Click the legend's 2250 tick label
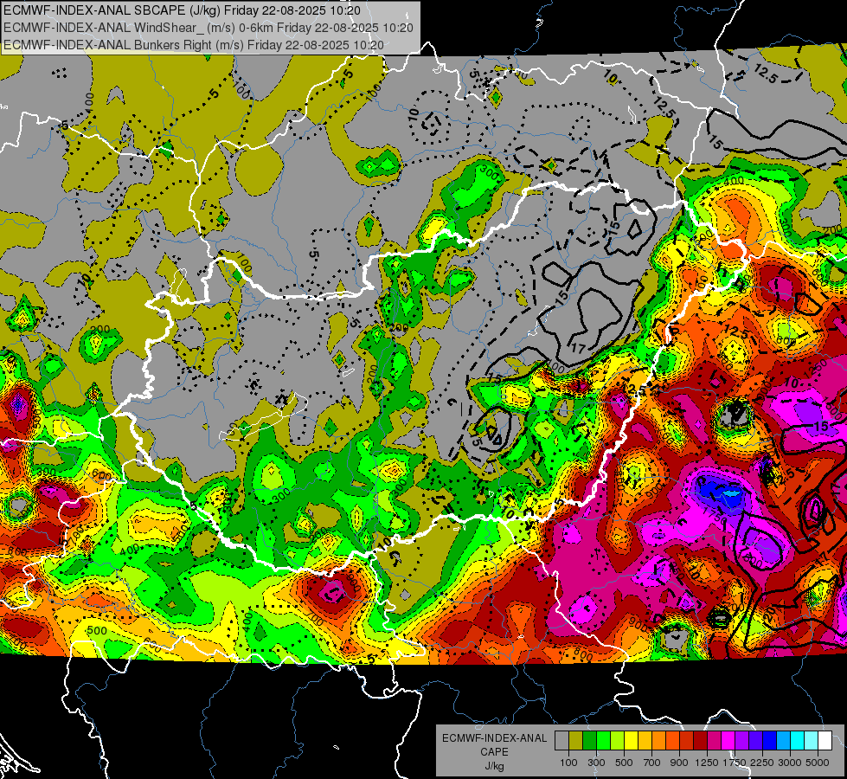 [x=761, y=763]
